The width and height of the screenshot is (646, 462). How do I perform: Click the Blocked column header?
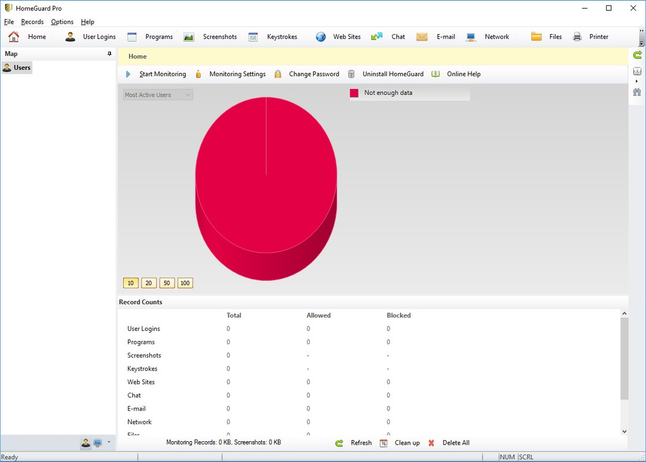coord(398,315)
